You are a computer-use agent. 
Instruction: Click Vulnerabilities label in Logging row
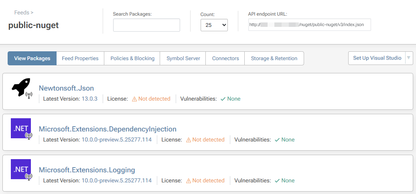253,180
